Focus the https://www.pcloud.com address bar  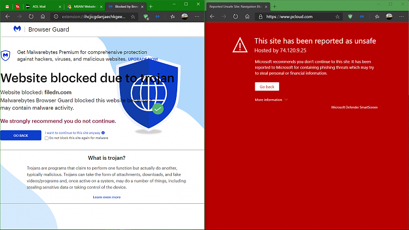pos(299,17)
